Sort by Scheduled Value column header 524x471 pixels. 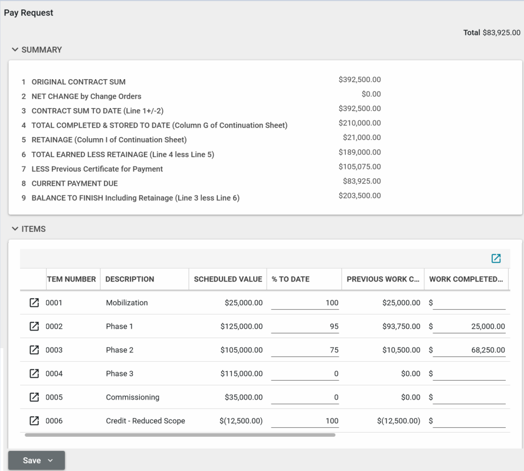click(x=227, y=279)
